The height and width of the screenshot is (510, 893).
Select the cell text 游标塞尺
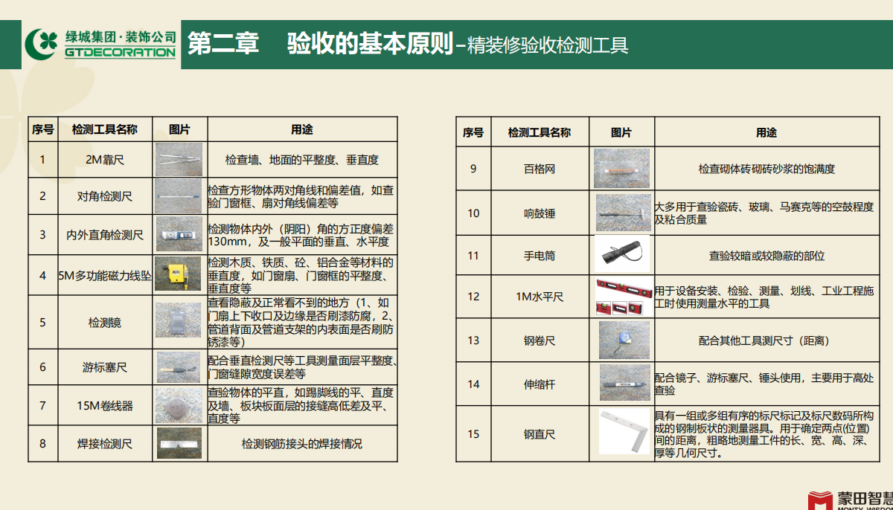pos(105,367)
